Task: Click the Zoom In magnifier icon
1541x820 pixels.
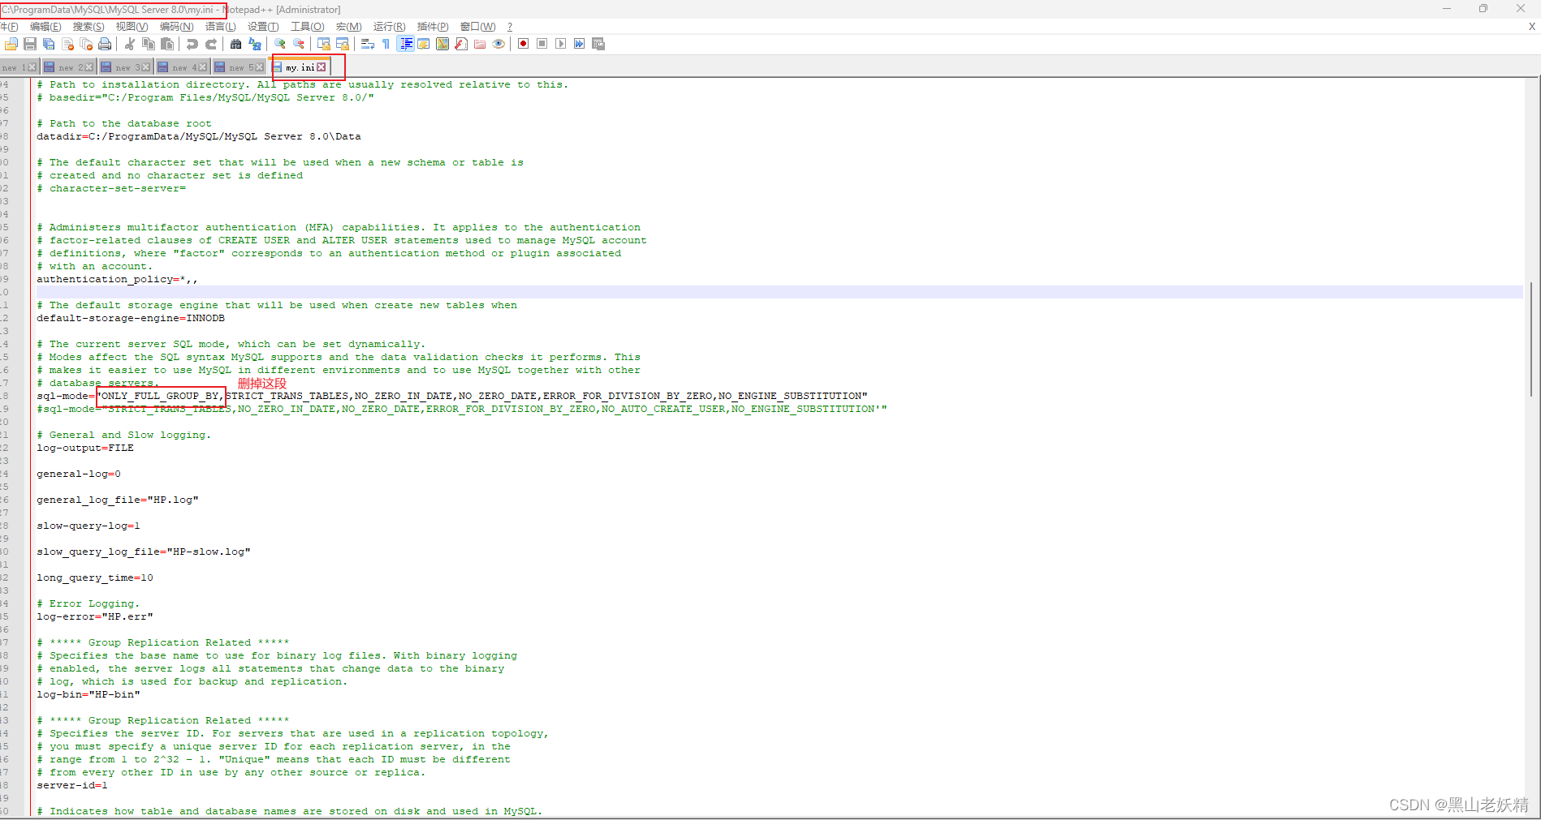Action: [x=280, y=44]
